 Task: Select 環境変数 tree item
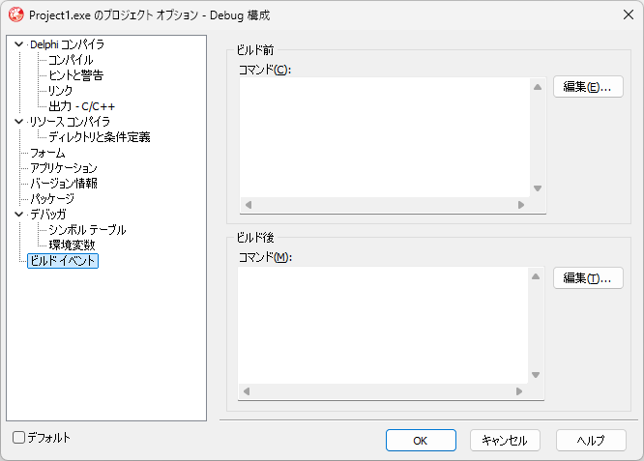coord(72,245)
